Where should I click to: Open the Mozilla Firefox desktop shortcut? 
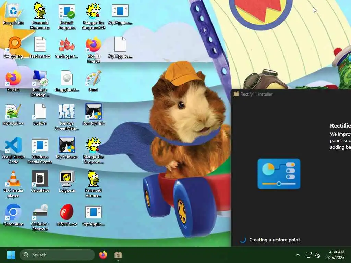[93, 50]
